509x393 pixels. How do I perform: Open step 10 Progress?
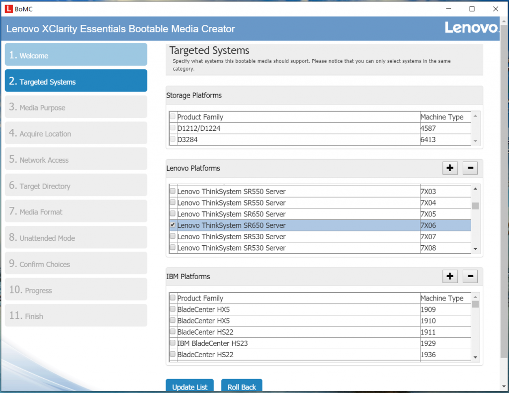[76, 290]
